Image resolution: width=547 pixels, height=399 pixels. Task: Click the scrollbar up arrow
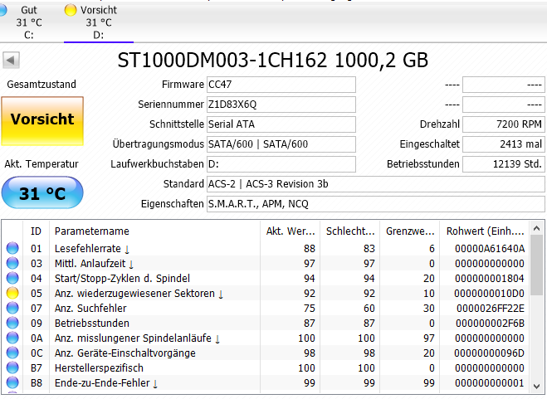536,229
